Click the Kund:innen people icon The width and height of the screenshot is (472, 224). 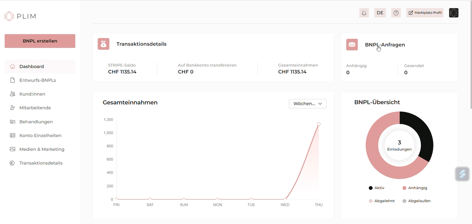click(x=13, y=94)
